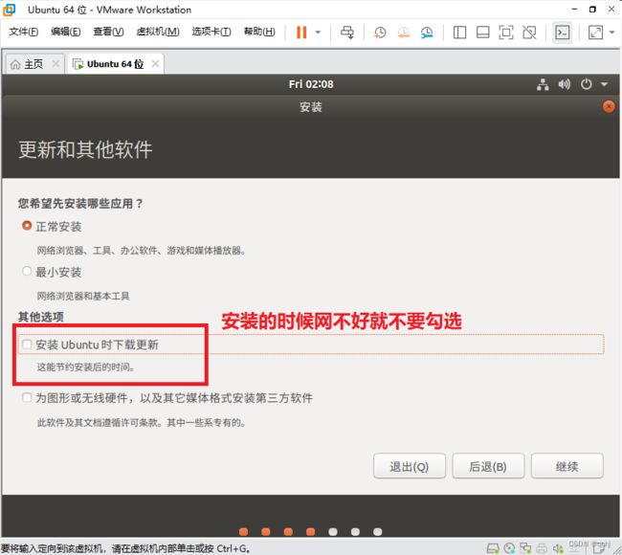This screenshot has height=555, width=622.
Task: Switch to Unity mode
Action: tap(529, 33)
